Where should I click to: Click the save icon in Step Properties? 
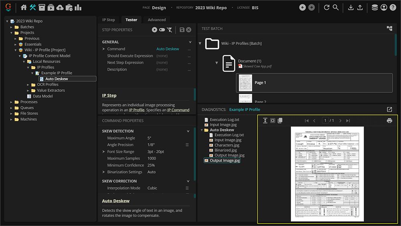pyautogui.click(x=182, y=30)
